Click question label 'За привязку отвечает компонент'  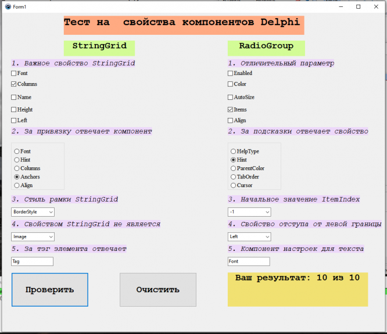pos(81,131)
